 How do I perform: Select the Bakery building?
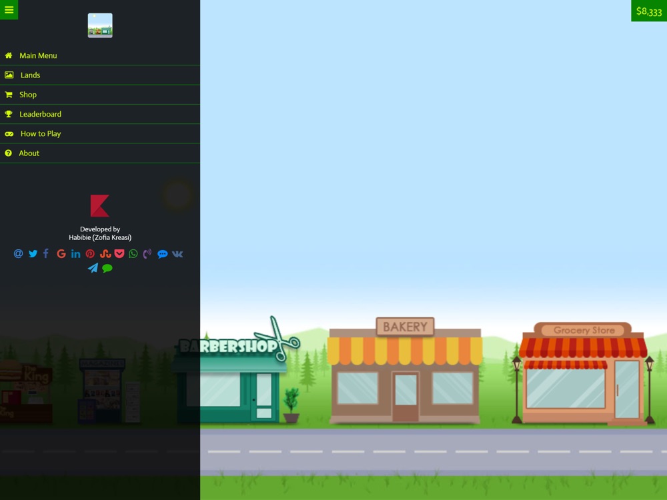(405, 370)
